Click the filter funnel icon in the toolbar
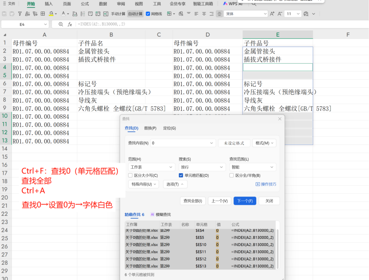This screenshot has height=280, width=369. pyautogui.click(x=20, y=14)
